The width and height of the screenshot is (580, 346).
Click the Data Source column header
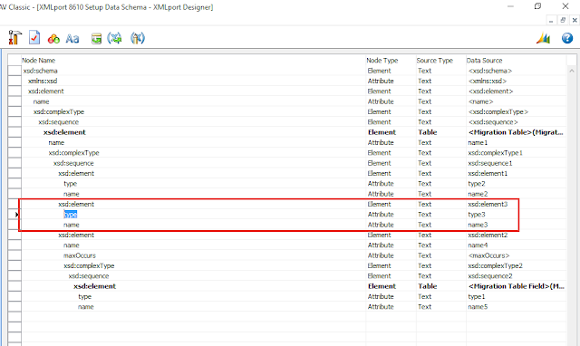[484, 61]
